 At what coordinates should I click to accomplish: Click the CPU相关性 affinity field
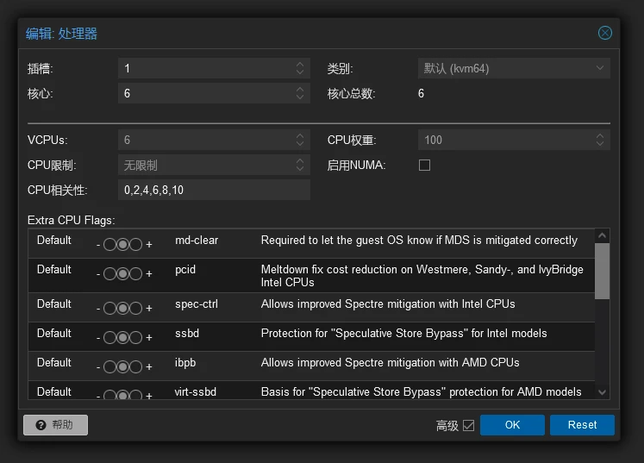214,190
